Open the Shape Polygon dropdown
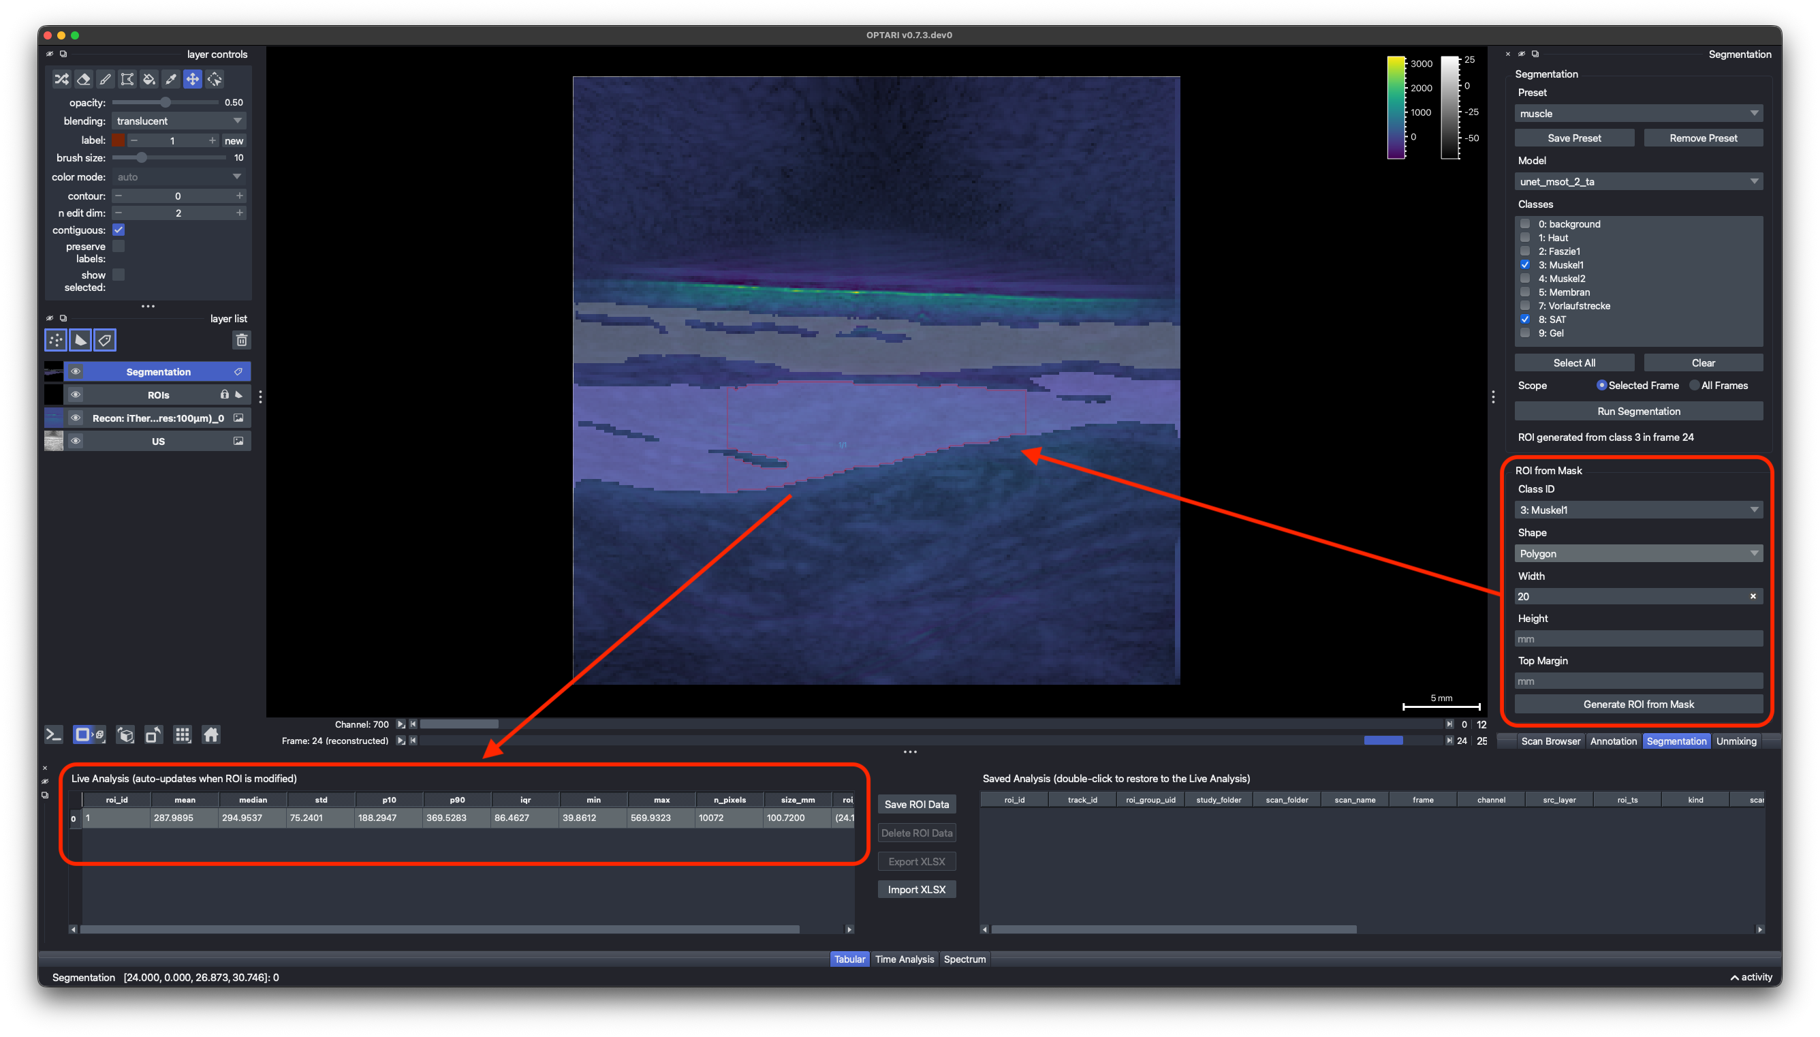Viewport: 1820px width, 1037px height. pos(1639,553)
